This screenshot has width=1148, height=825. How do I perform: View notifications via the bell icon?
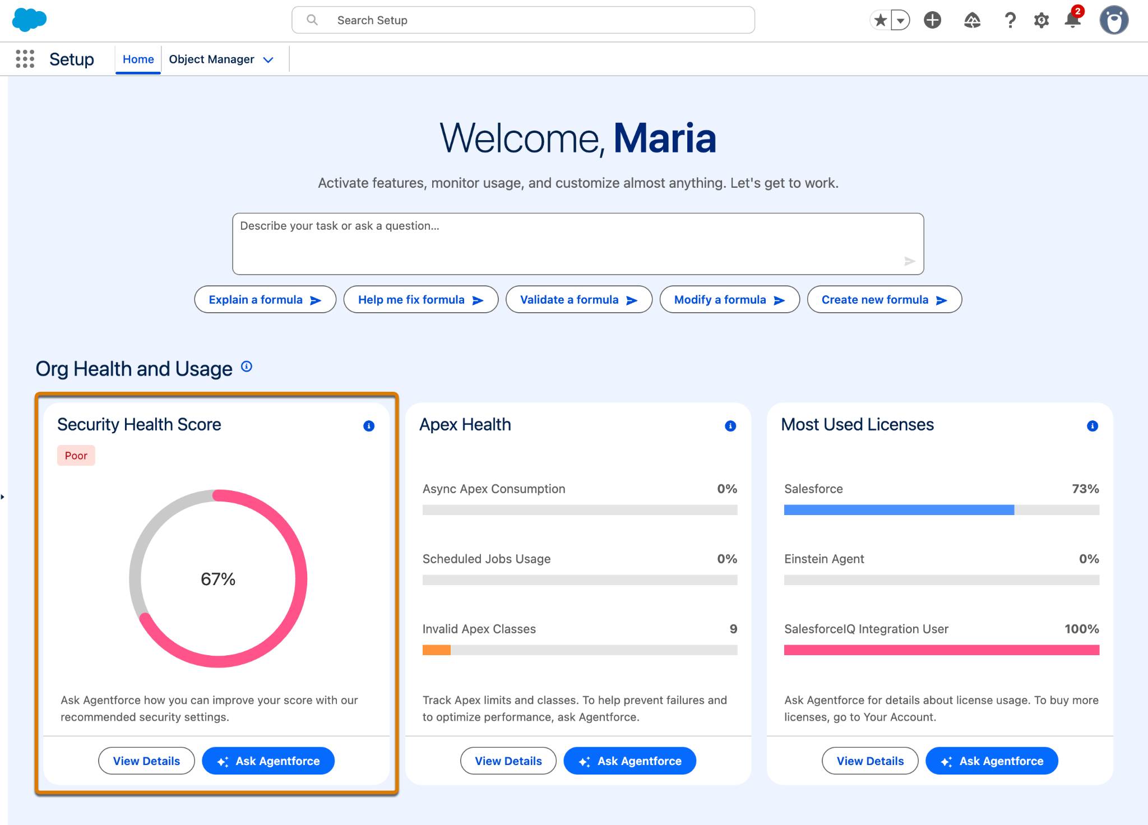coord(1073,19)
